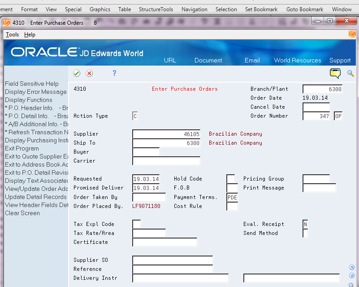Open the Selection menu
Image resolution: width=359 pixels, height=287 pixels.
[x=226, y=9]
